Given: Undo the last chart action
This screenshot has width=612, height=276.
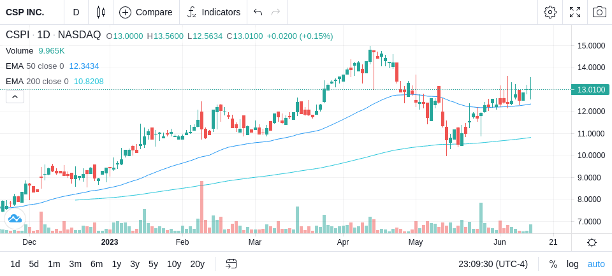Looking at the screenshot, I should (258, 12).
